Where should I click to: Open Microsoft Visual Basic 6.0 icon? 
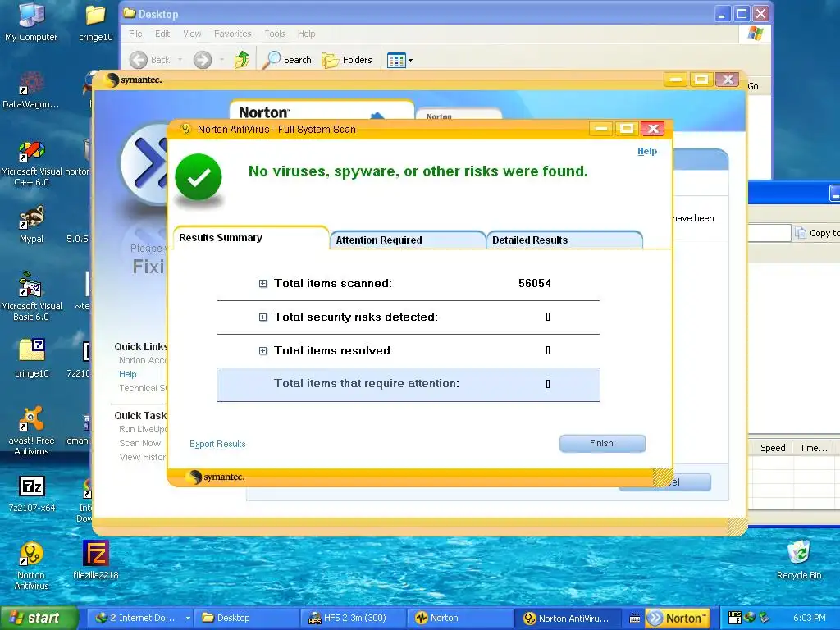click(31, 297)
